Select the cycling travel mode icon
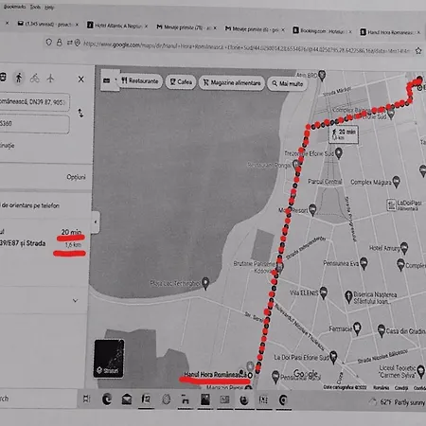Screen dimensions: 426x426 35,78
